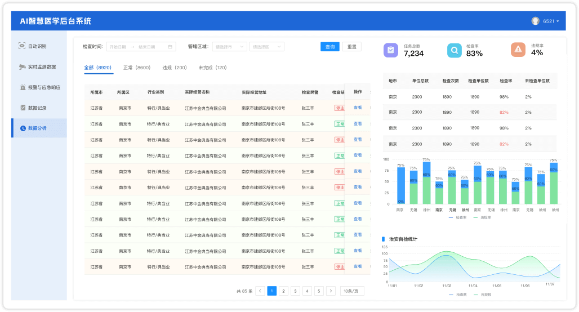This screenshot has width=579, height=312.
Task: Switch to the 正常 (8600) tab
Action: [x=137, y=68]
